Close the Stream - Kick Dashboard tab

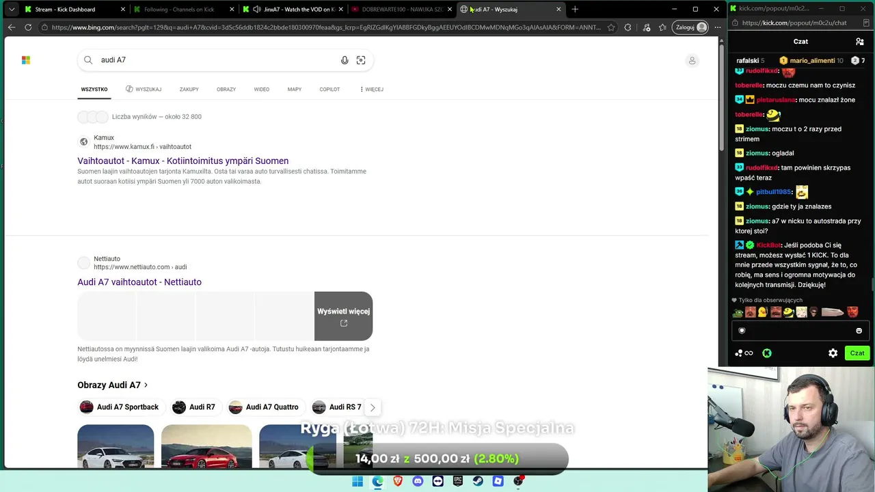[x=123, y=10]
